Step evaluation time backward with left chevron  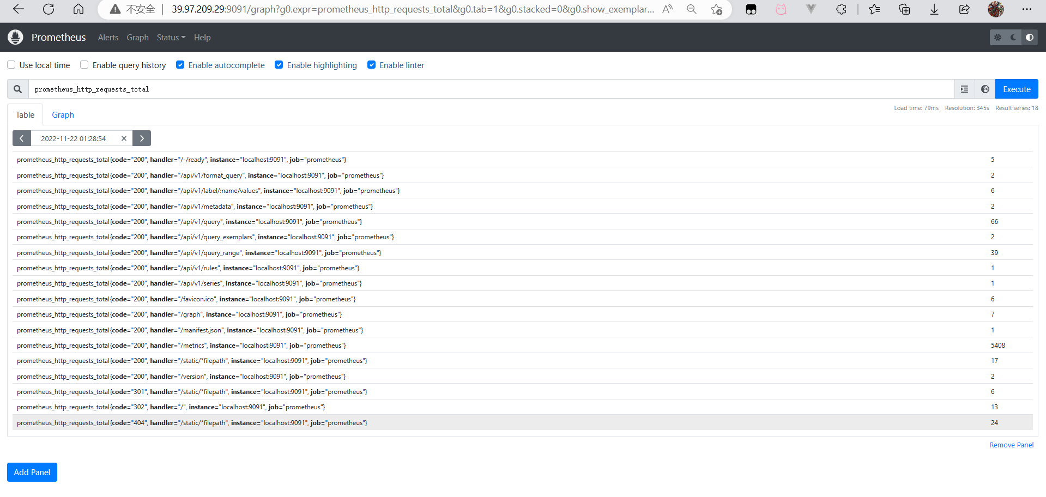point(22,138)
